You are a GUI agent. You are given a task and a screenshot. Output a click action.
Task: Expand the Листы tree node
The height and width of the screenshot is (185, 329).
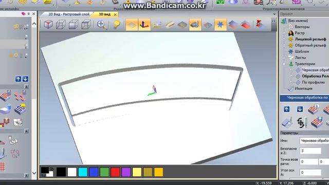point(284,58)
